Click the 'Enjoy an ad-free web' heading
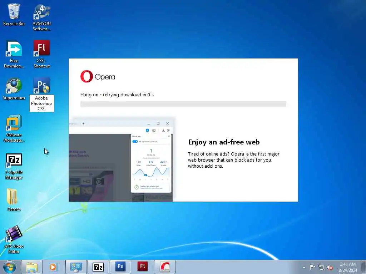This screenshot has height=274, width=366. tap(224, 142)
